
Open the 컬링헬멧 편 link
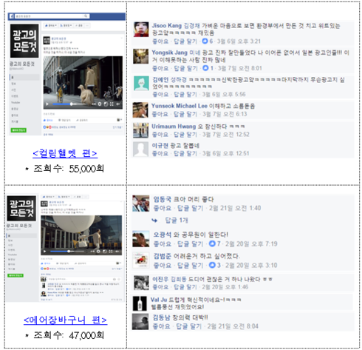coord(65,153)
